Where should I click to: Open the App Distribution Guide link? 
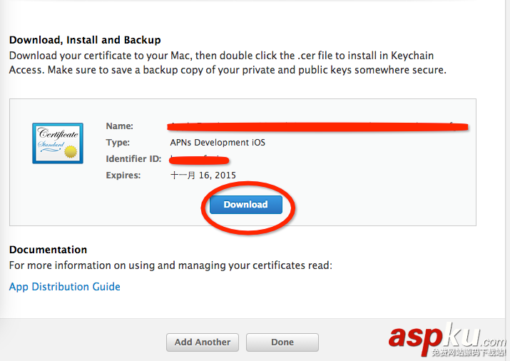(64, 287)
